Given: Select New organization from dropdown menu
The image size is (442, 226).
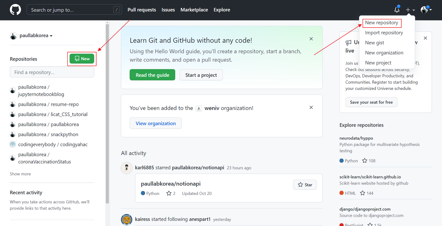Looking at the screenshot, I should coord(384,53).
